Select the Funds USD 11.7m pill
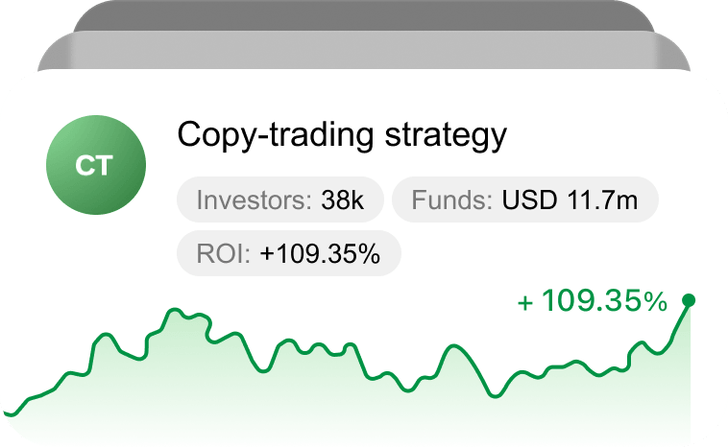728x447 pixels. (525, 201)
